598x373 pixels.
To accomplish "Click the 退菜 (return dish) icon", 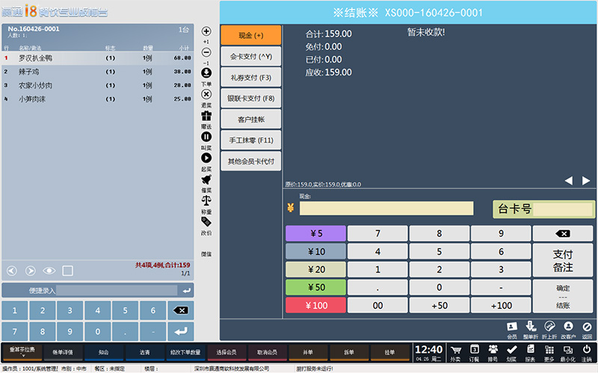I will 206,95.
